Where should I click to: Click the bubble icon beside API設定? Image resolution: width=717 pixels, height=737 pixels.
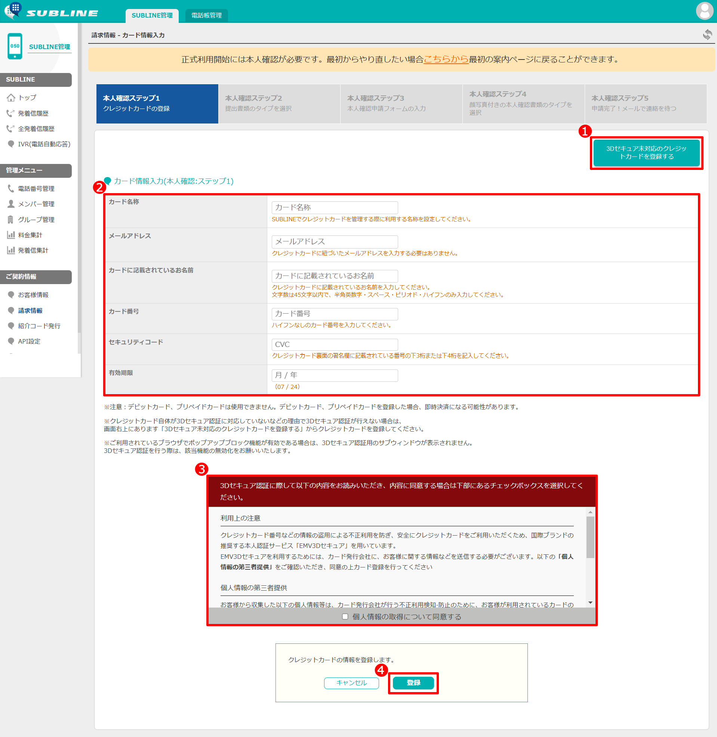click(x=11, y=341)
